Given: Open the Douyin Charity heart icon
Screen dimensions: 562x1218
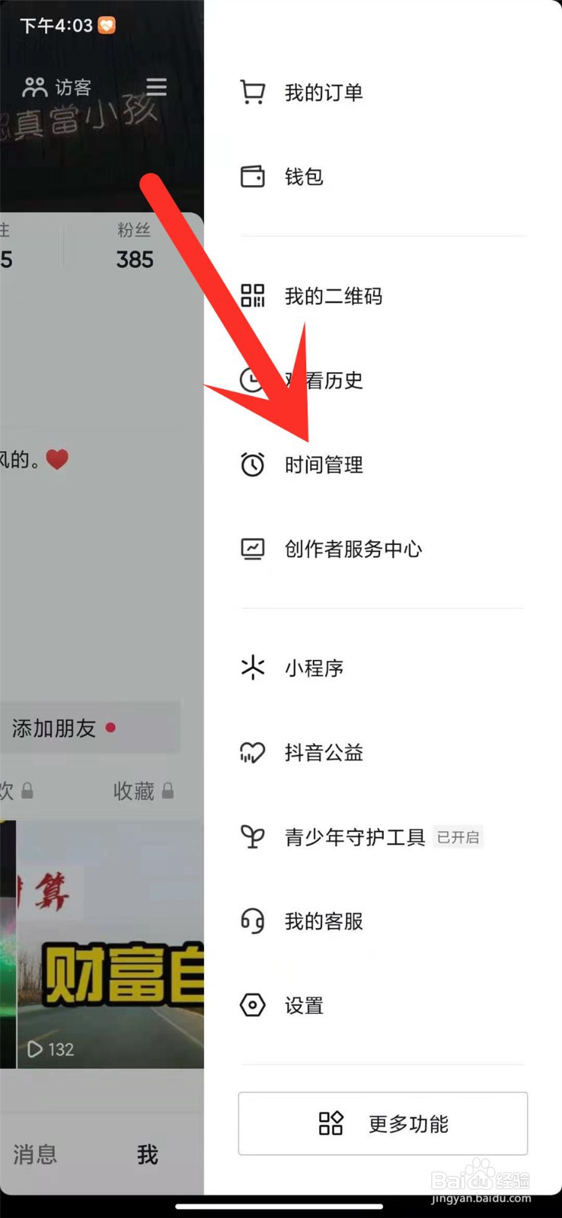Looking at the screenshot, I should 252,752.
